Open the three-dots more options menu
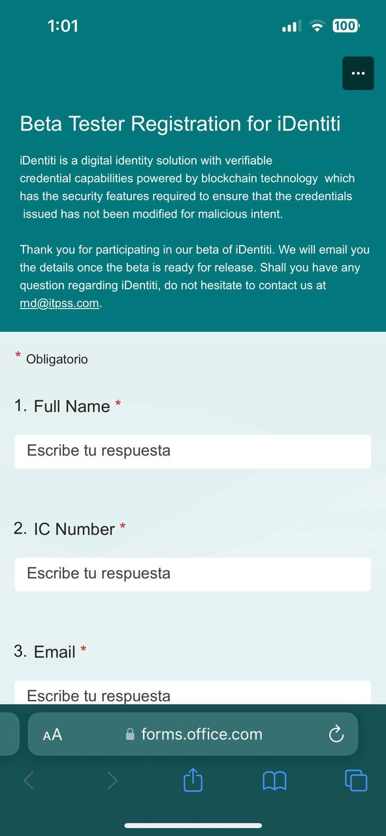Screen dimensions: 386x836 pyautogui.click(x=358, y=73)
